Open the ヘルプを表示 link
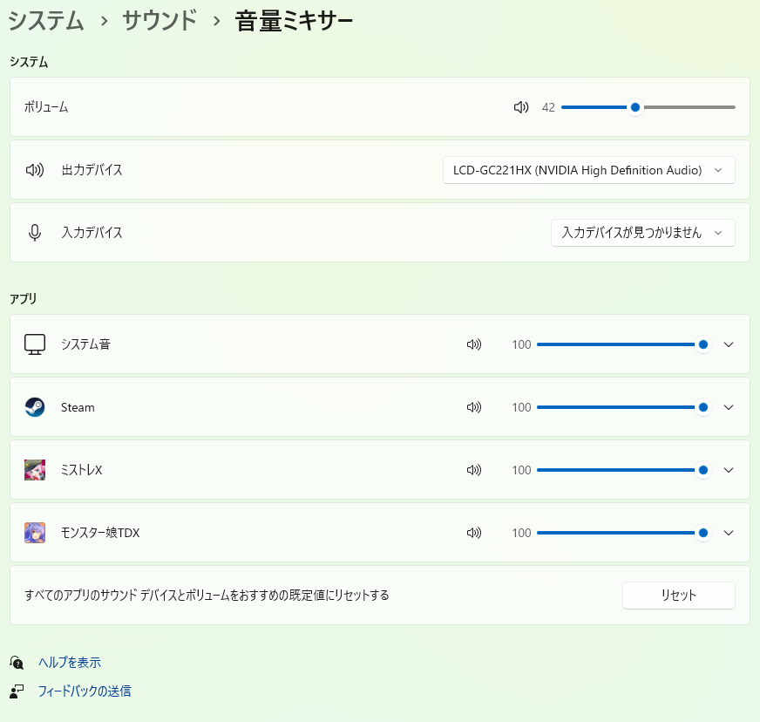Screen dimensions: 760x722 [x=75, y=663]
